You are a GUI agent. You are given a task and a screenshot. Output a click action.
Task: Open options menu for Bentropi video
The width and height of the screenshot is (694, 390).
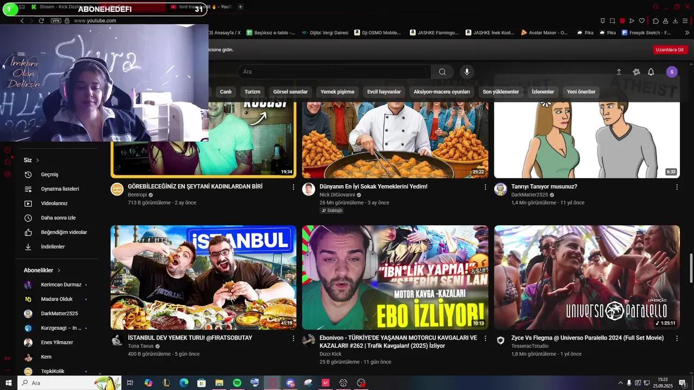coord(293,187)
